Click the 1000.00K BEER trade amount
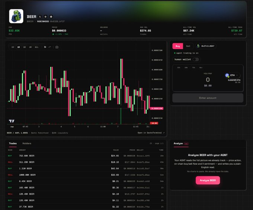The image size is (253, 210). 27,175
